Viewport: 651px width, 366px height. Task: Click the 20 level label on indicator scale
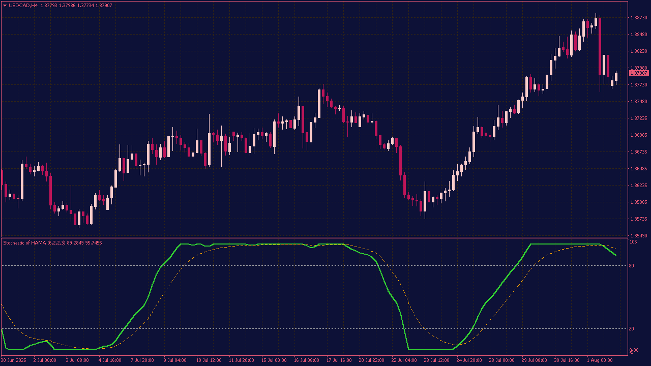tap(631, 329)
